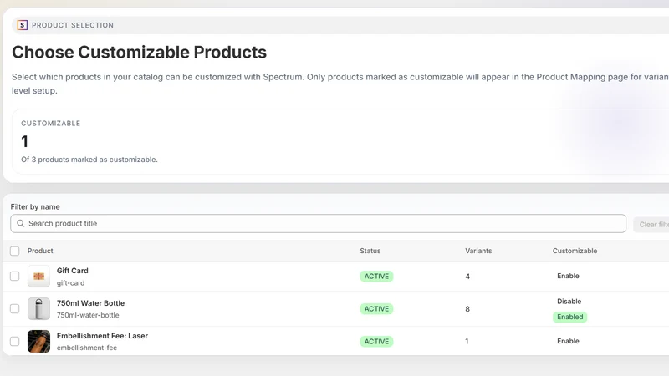The width and height of the screenshot is (669, 376).
Task: Click the Variants column header
Action: 478,251
